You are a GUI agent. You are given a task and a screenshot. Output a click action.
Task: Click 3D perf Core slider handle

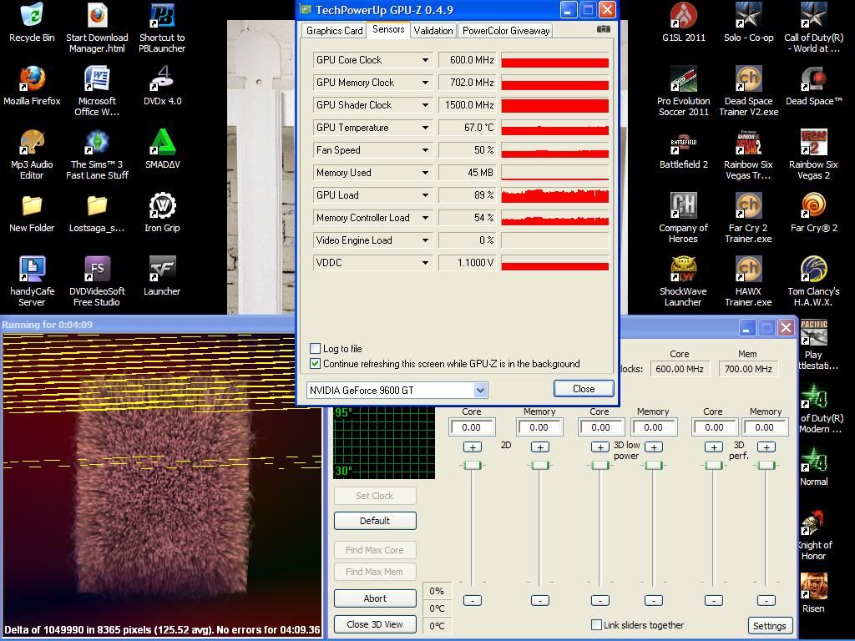click(713, 465)
